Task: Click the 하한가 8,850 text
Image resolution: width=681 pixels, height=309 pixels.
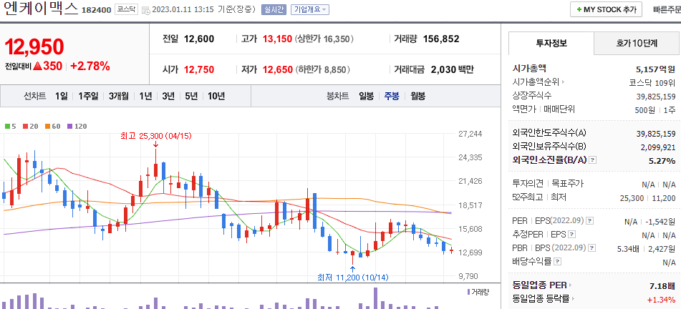Action: pyautogui.click(x=322, y=69)
